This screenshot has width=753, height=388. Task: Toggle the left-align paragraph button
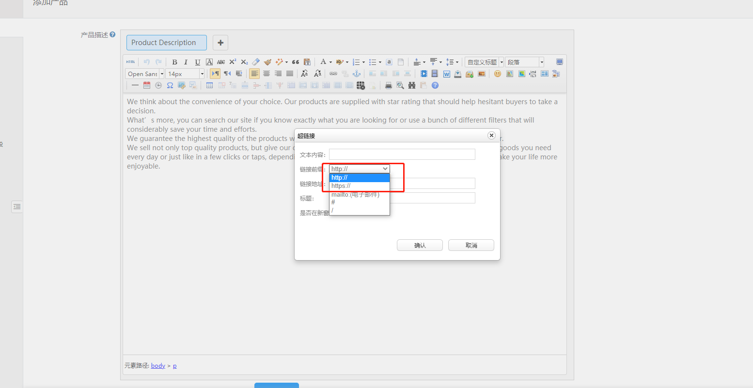254,74
